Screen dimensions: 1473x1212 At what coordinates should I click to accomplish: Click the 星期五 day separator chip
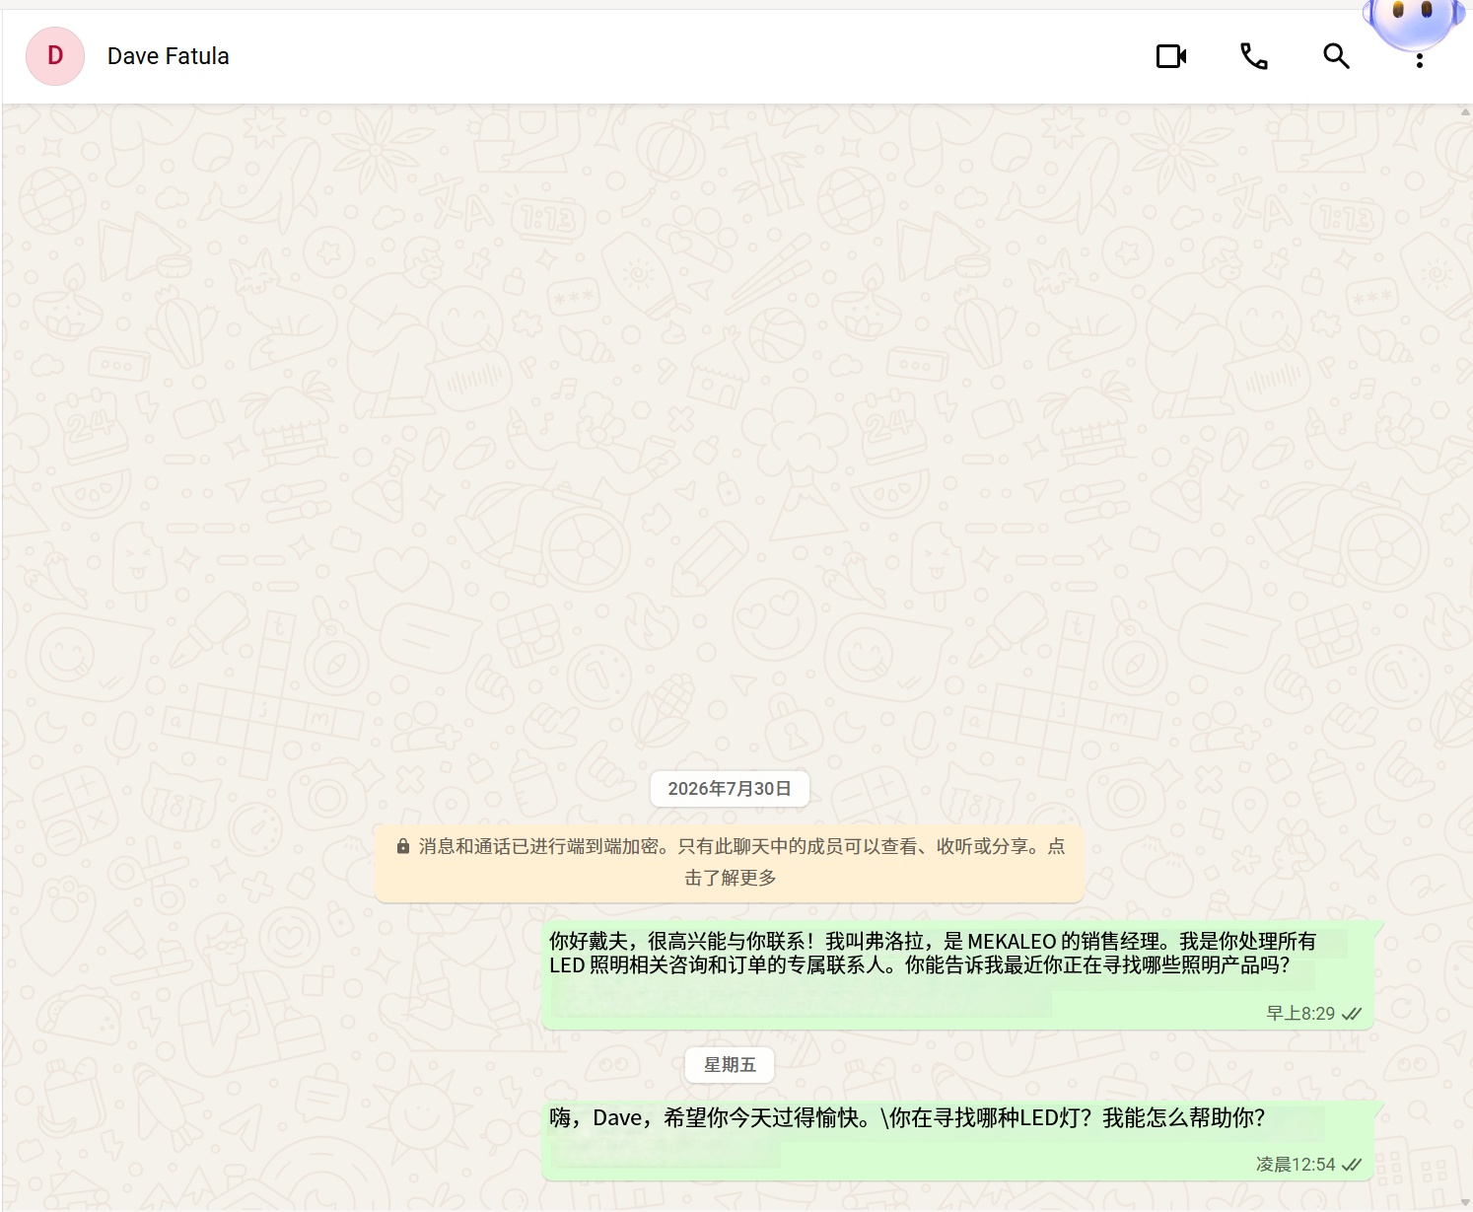tap(730, 1065)
